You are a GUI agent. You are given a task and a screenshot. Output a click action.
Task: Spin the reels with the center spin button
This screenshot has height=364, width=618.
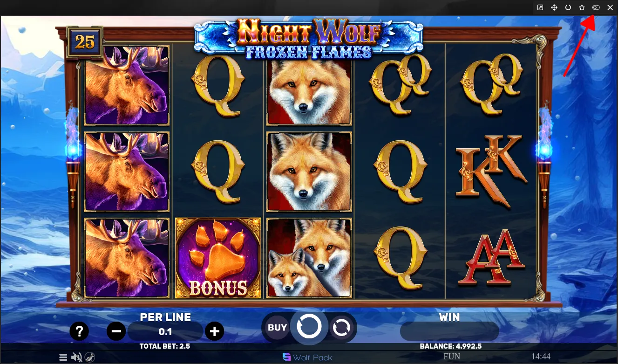[x=309, y=326]
